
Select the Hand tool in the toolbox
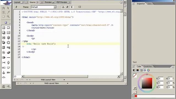tap(4, 16)
